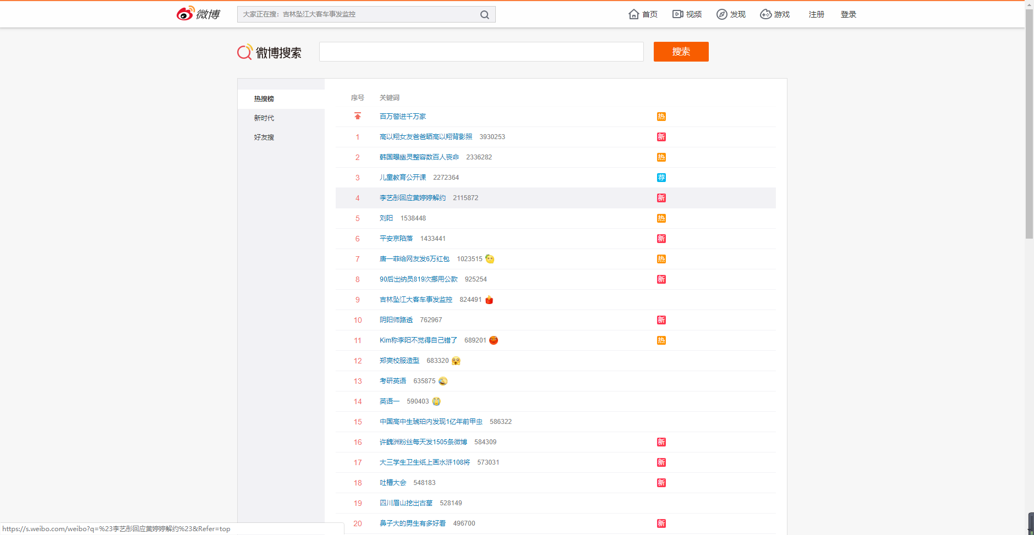Viewport: 1034px width, 535px height.
Task: Click 注册 in the top navigation
Action: pos(816,14)
